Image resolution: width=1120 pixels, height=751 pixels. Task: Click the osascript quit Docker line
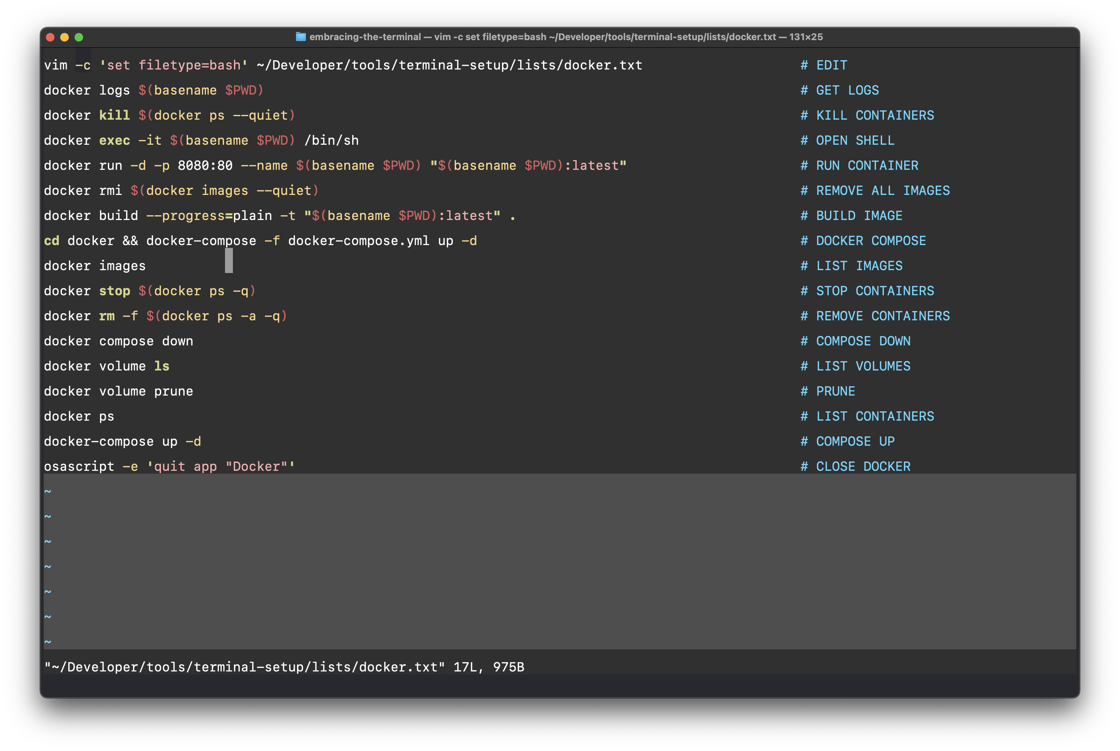[x=169, y=467]
